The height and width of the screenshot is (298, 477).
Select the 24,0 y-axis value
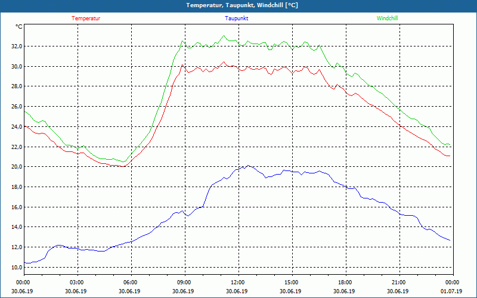[17, 126]
